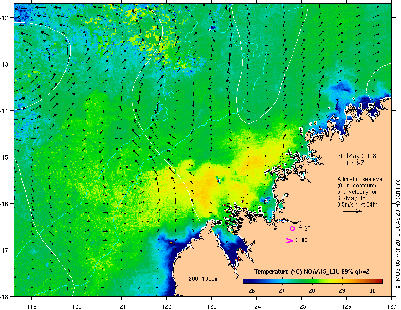Click the magenta Argo circle symbol in legend
The image size is (401, 310).
click(x=292, y=228)
